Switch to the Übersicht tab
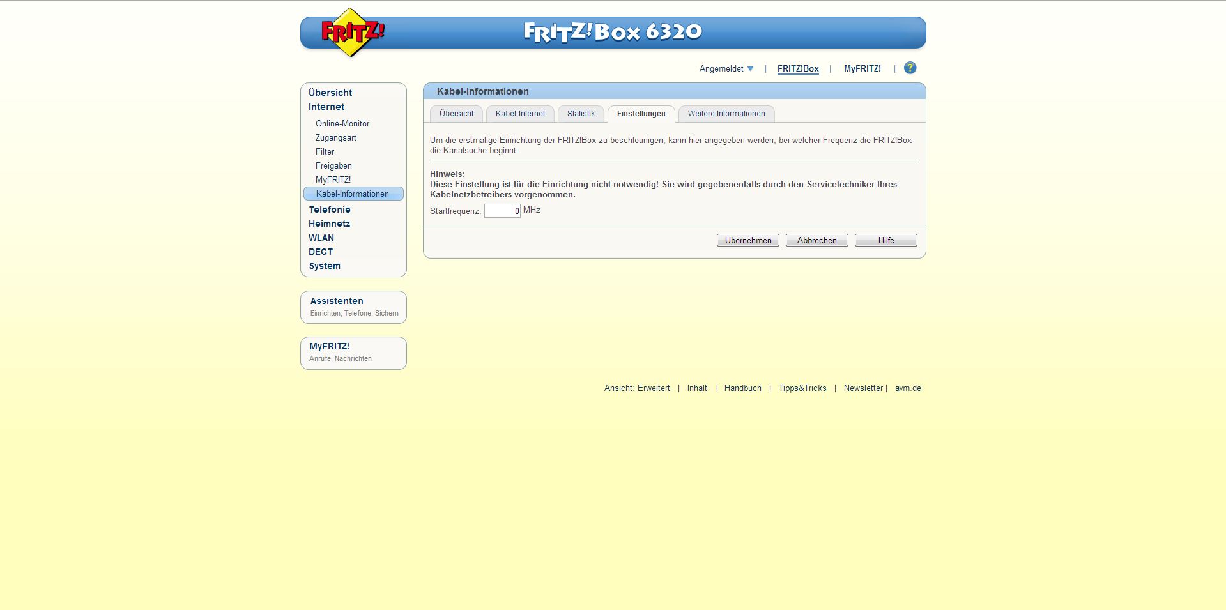 (457, 114)
